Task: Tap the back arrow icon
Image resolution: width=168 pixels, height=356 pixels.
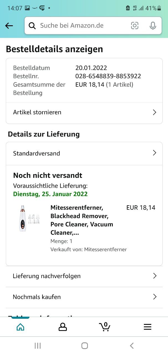Action: (9, 26)
